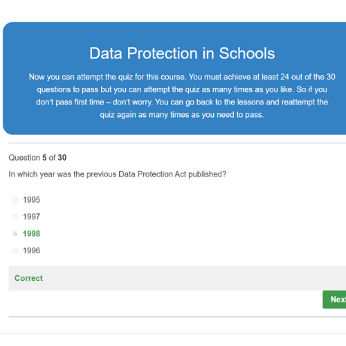Click the Data Protection in Schools heading

[182, 53]
